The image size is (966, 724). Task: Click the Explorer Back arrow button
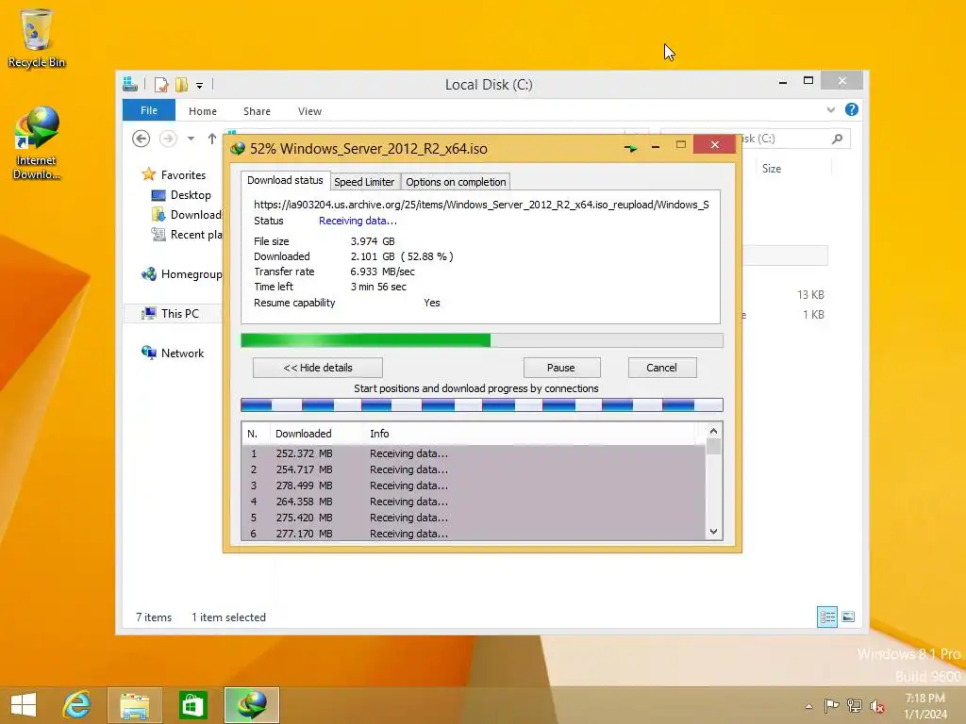click(x=142, y=139)
